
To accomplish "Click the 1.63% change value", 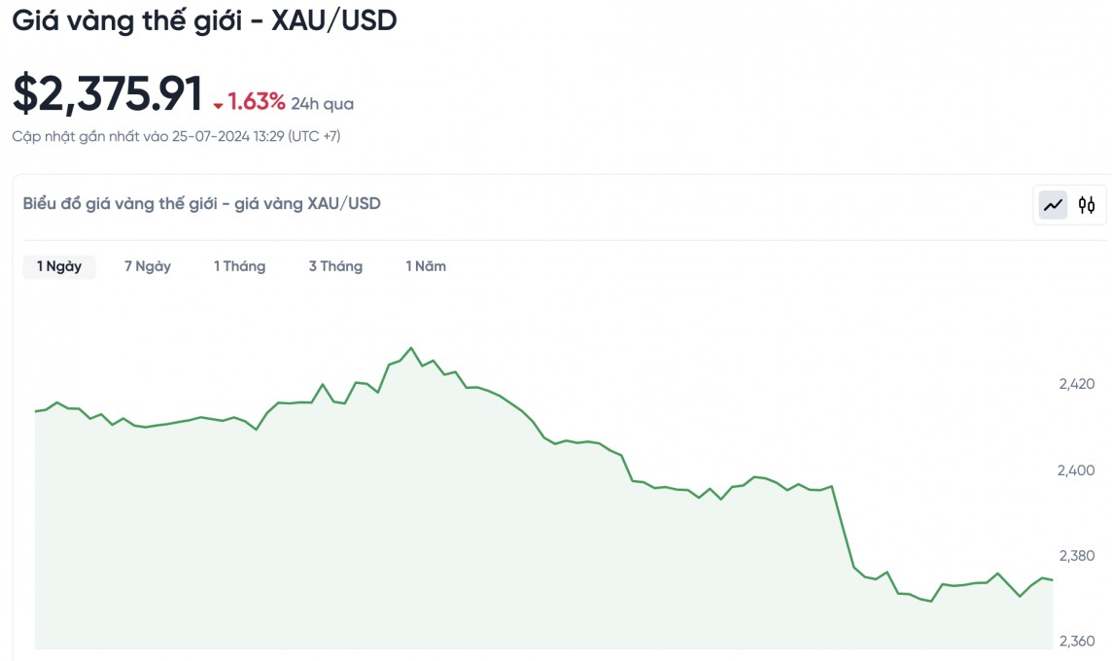I will click(x=257, y=102).
